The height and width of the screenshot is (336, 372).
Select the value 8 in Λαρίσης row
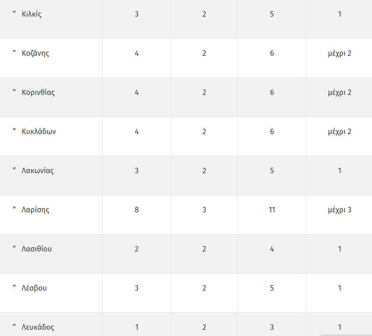pos(136,210)
